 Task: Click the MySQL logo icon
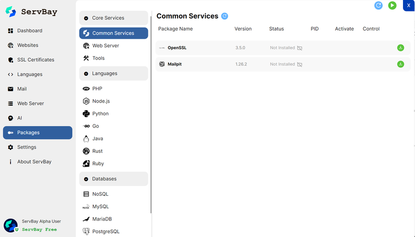[86, 207]
